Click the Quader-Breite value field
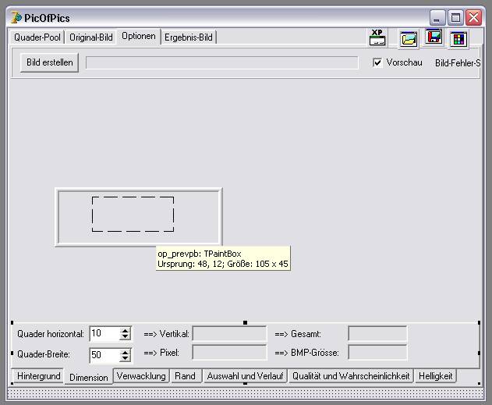Viewport: 492px width, 405px height. [x=104, y=355]
